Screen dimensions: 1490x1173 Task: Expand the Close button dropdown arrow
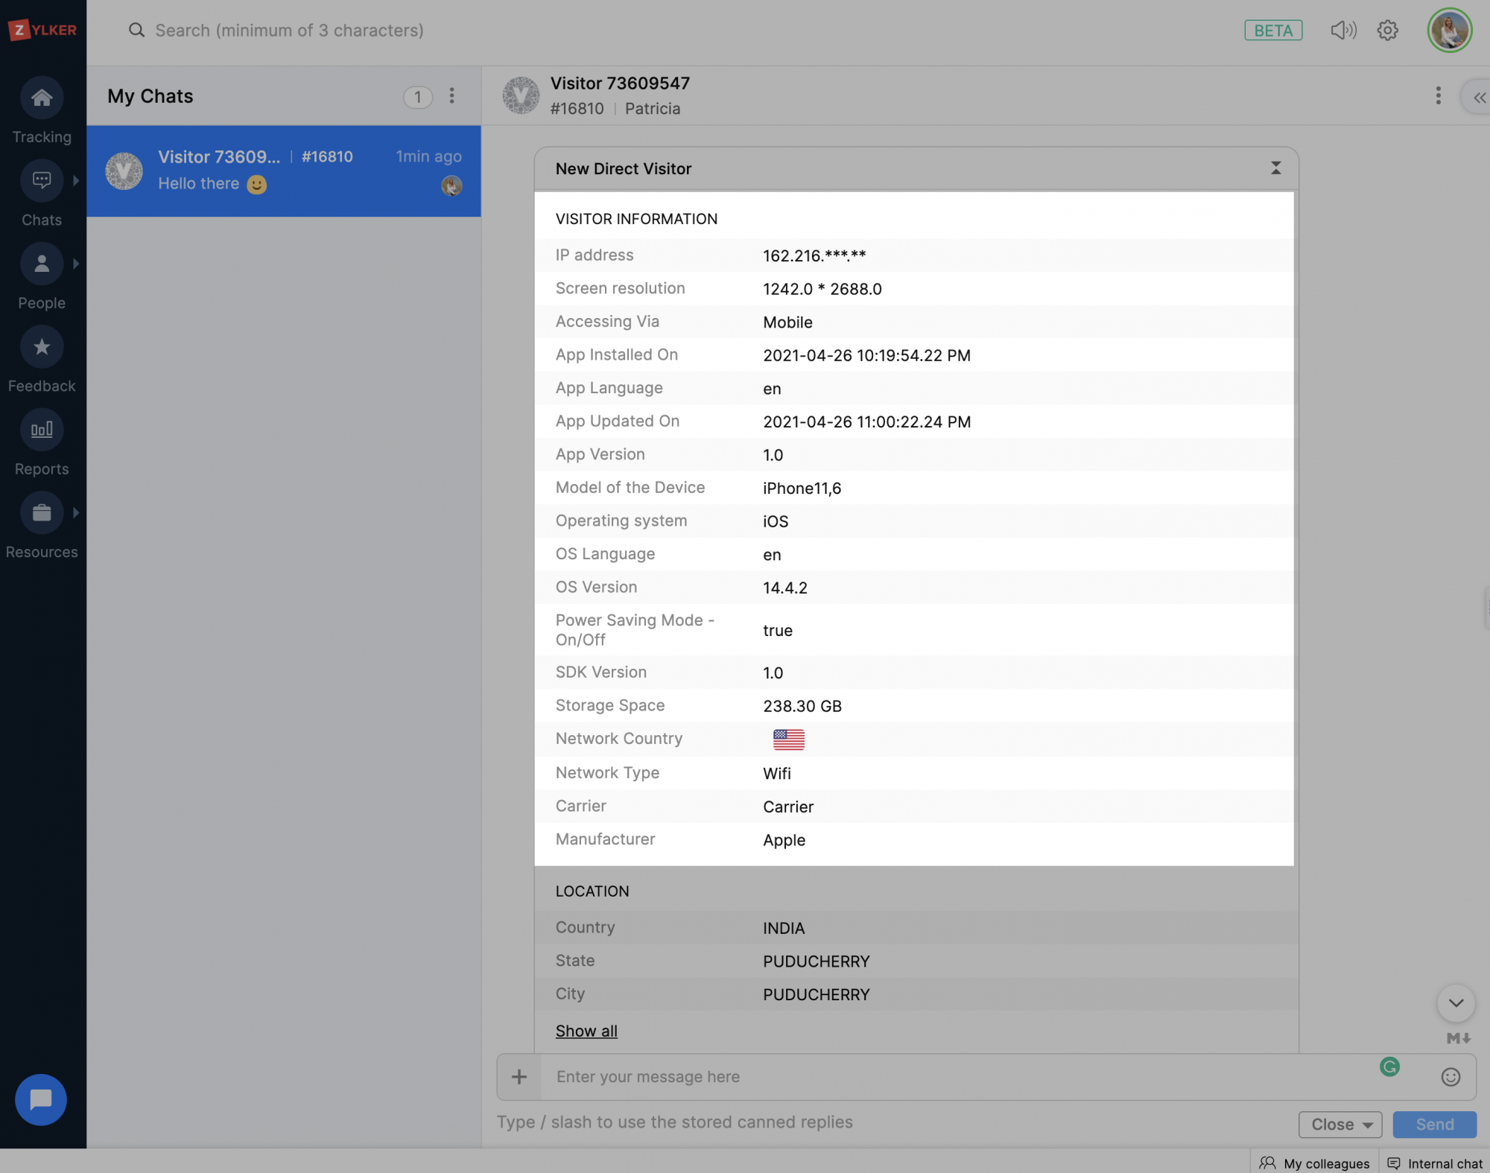click(x=1368, y=1125)
